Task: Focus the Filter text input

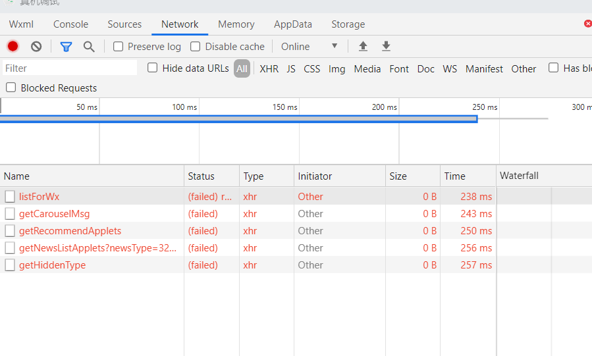Action: click(69, 68)
